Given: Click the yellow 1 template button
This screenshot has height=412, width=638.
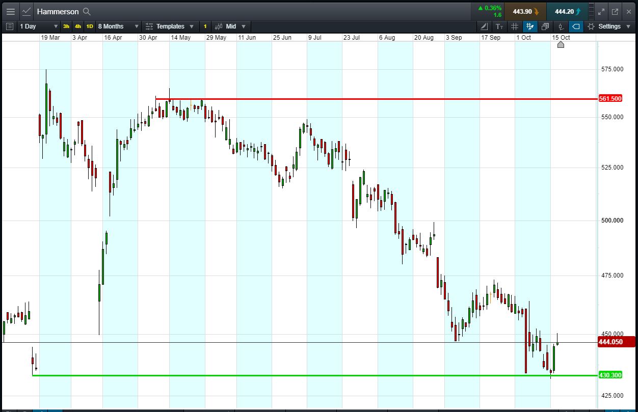Looking at the screenshot, I should tap(205, 26).
